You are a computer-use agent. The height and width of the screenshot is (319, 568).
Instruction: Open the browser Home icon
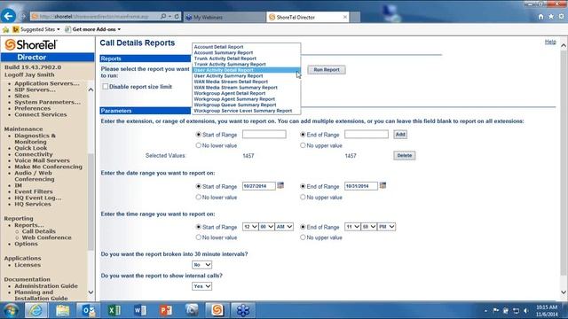coord(540,17)
